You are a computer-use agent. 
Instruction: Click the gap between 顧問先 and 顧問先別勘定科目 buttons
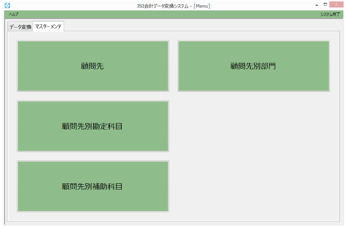(x=93, y=96)
